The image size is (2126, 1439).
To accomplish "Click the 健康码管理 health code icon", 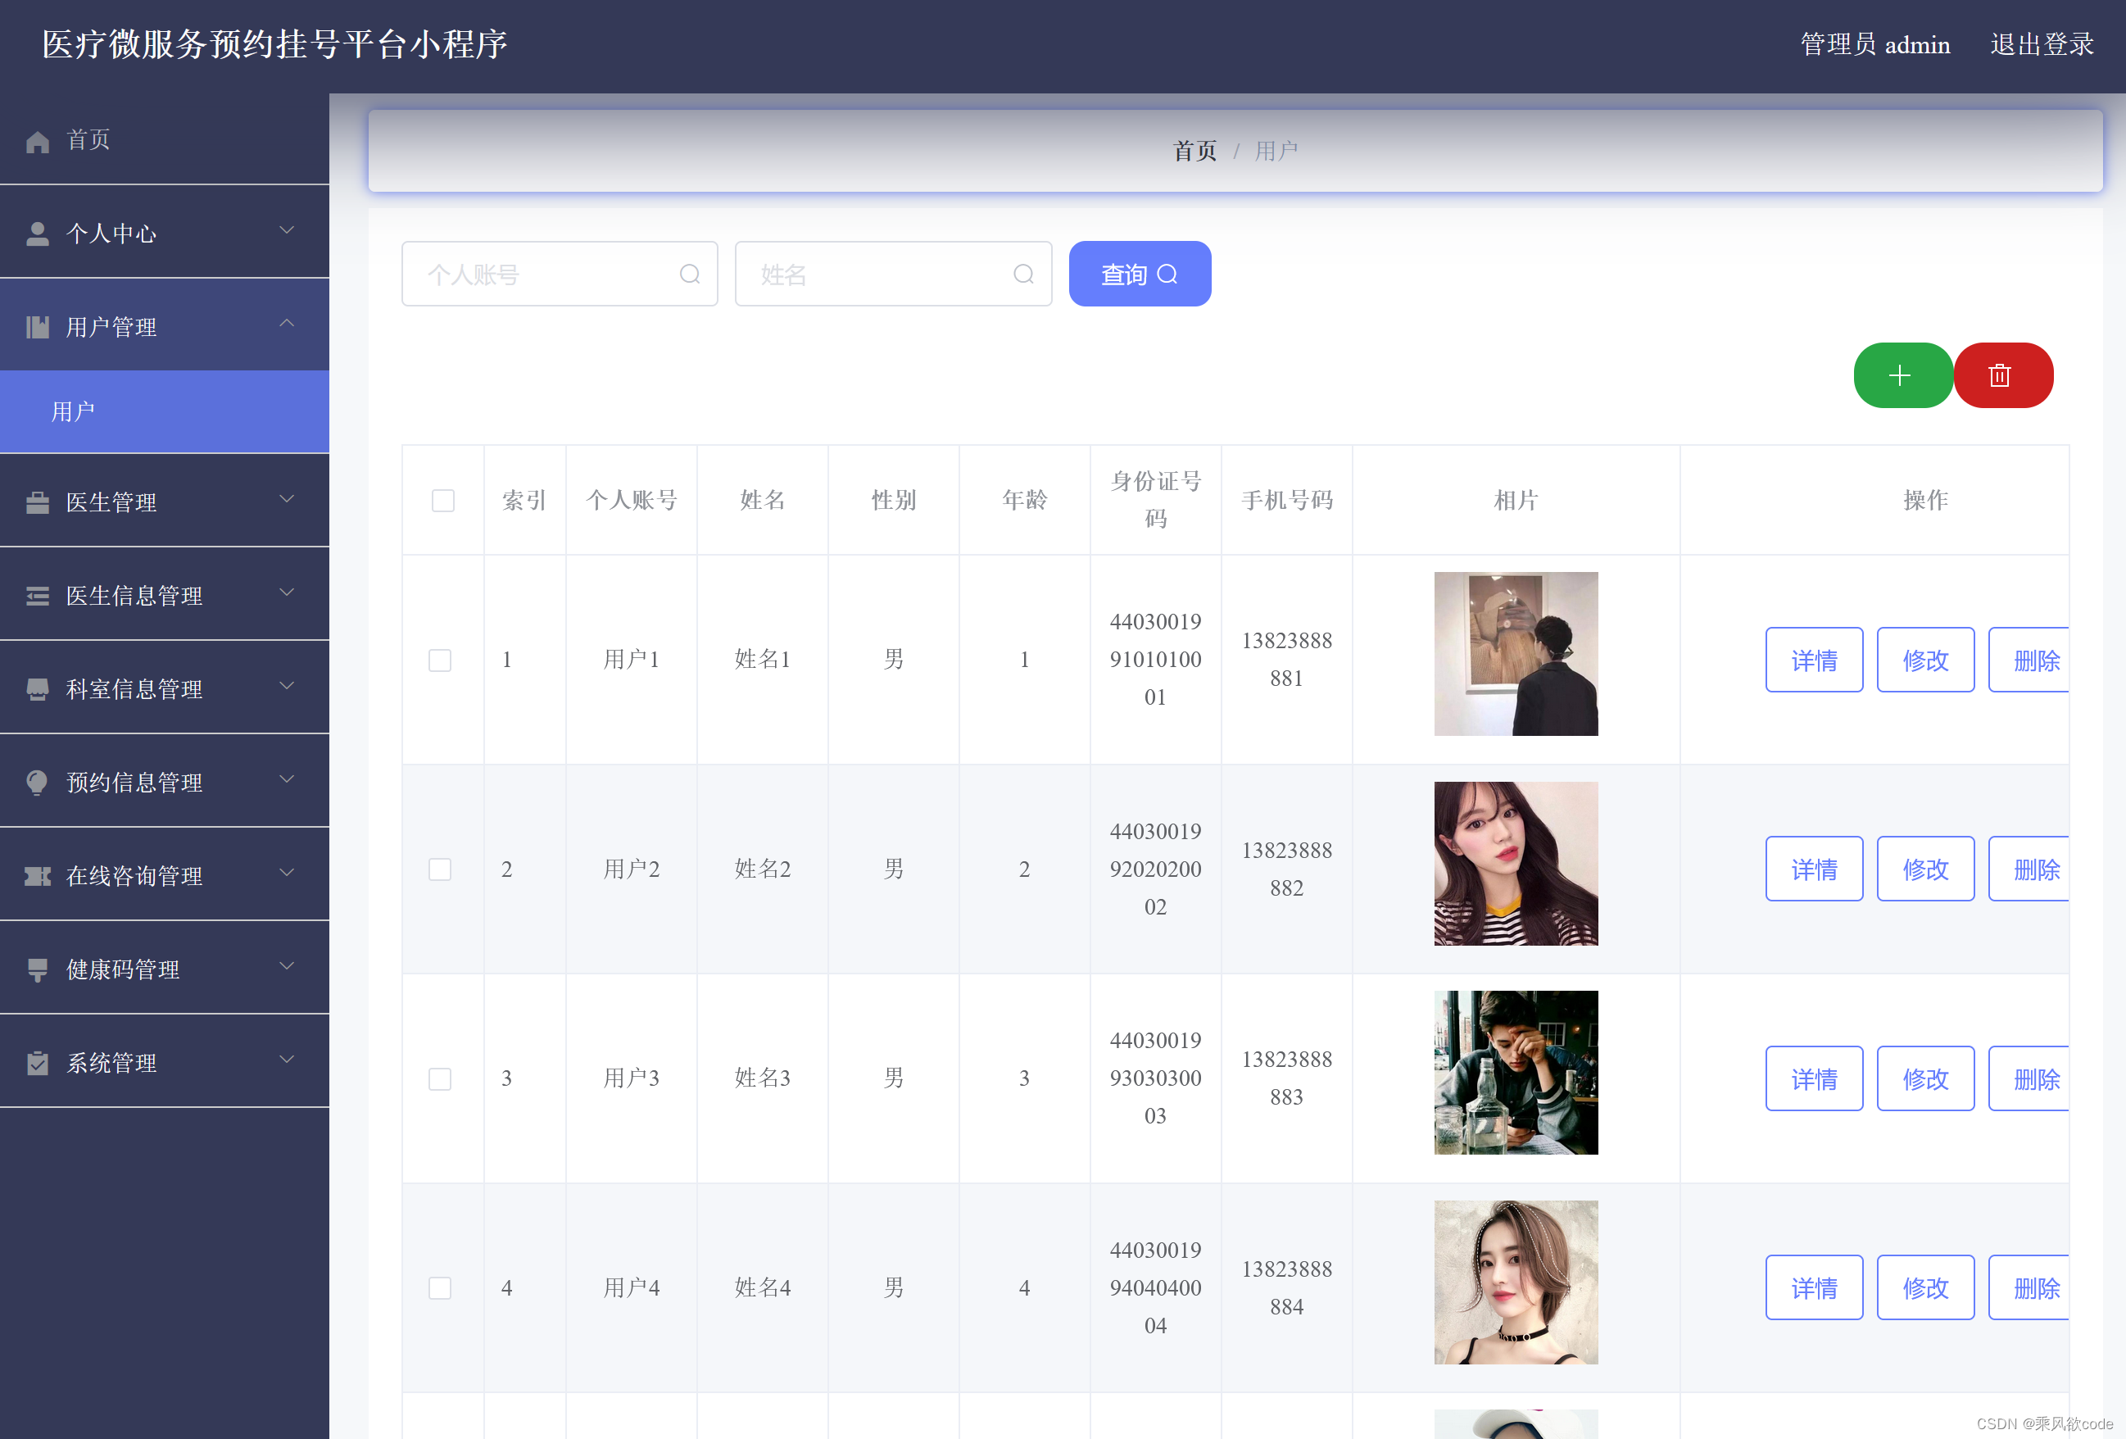I will click(38, 968).
